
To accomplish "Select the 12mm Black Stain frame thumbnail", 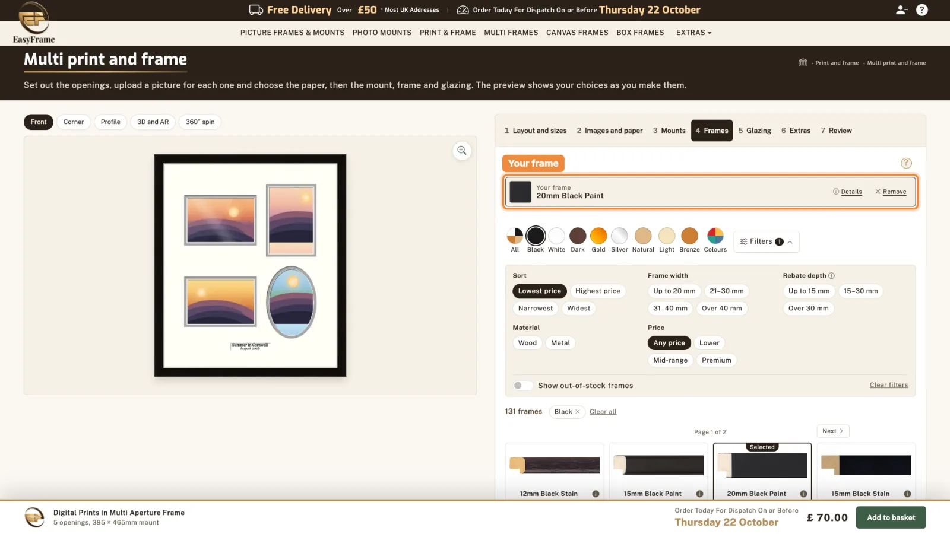I will pyautogui.click(x=555, y=465).
